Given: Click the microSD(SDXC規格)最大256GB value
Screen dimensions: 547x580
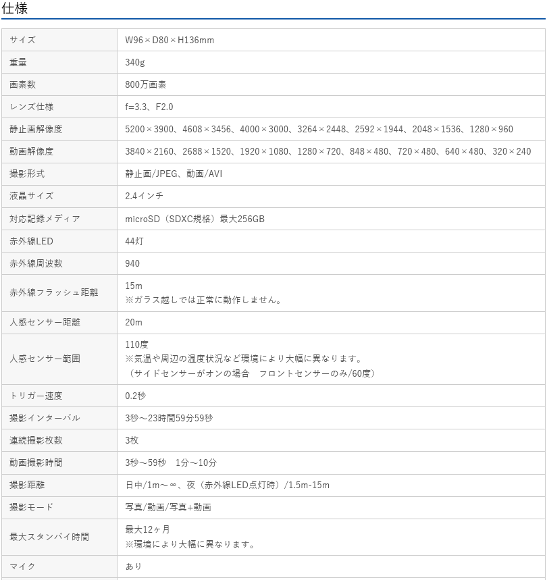Looking at the screenshot, I should coord(194,219).
